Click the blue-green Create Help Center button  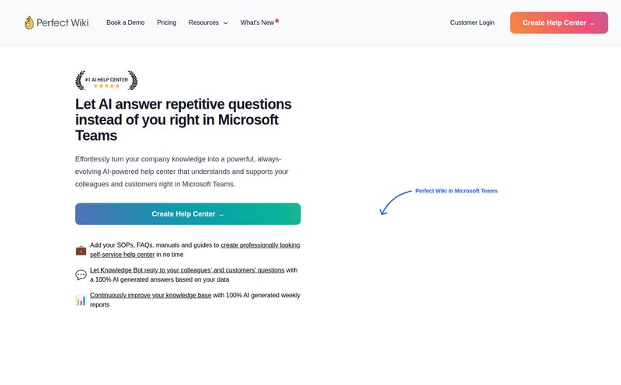pos(188,214)
